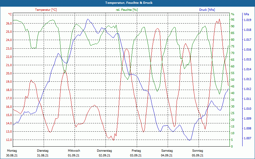255x159 pixels.
Task: Click the '90' humidity axis value
Action: pos(233,26)
